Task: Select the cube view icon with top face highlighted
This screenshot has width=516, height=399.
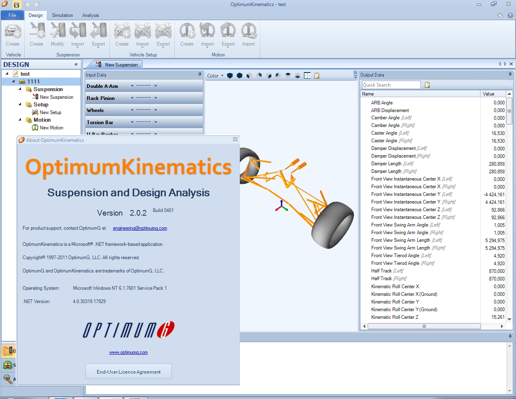Action: pos(288,75)
